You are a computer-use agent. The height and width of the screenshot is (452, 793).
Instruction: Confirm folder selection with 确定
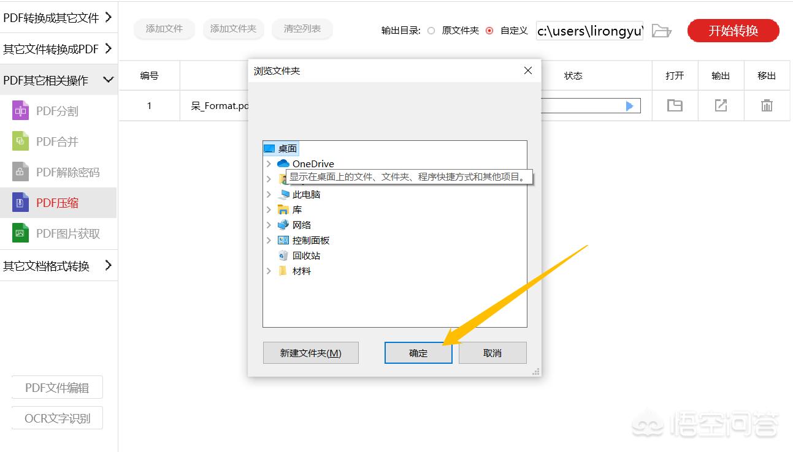pos(418,353)
